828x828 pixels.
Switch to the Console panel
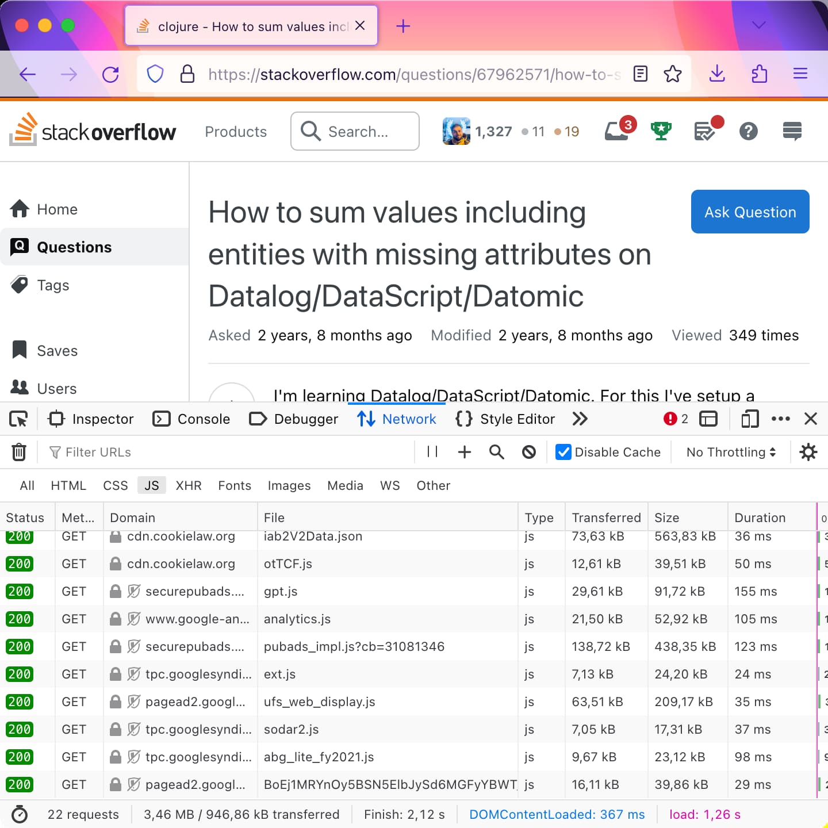[x=191, y=419]
